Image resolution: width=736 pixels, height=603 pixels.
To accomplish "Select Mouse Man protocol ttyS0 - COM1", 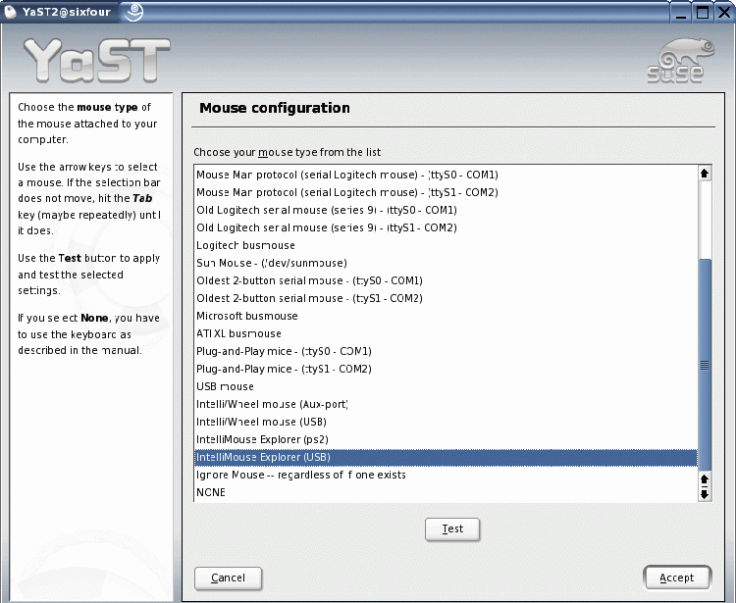I will pos(446,175).
